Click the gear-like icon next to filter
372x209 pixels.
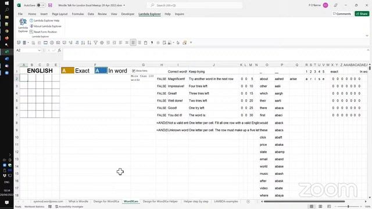[102, 42]
